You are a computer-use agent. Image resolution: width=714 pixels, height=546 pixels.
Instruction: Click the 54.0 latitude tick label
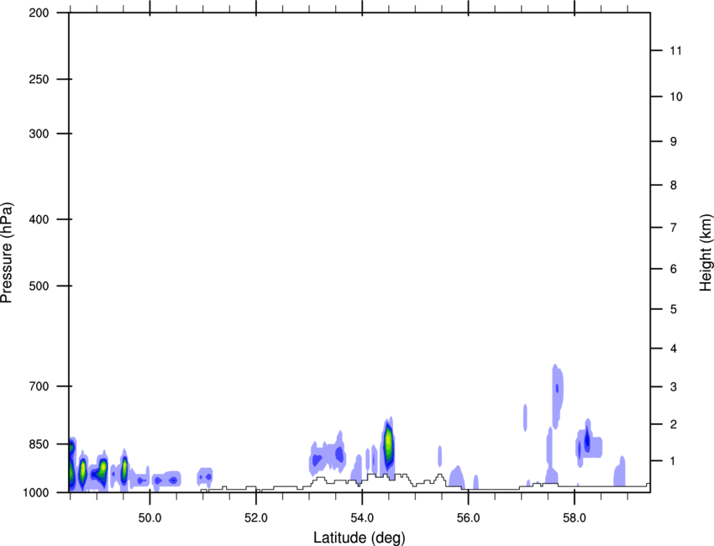tap(362, 518)
